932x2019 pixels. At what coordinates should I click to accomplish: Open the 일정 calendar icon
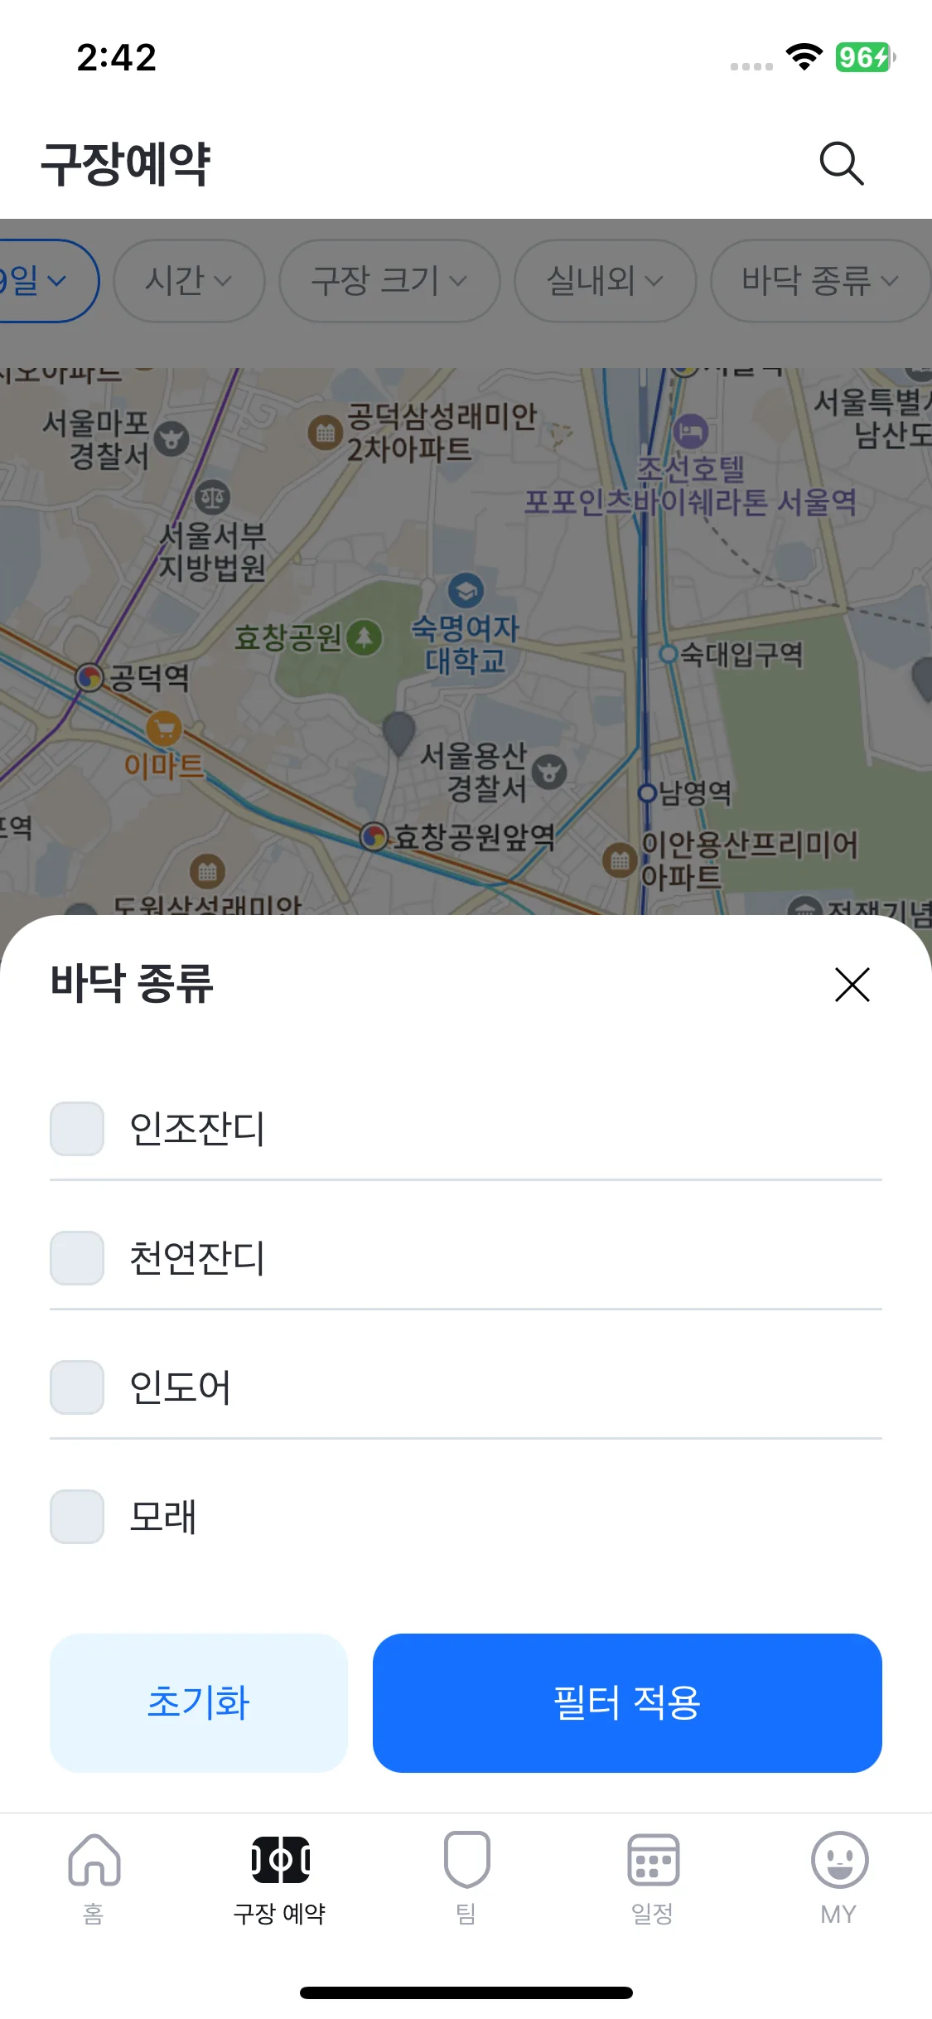click(653, 1859)
